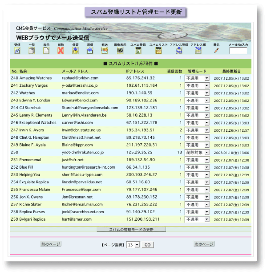The width and height of the screenshot is (267, 275).
Task: Click the 管理モード column header
Action: point(197,71)
